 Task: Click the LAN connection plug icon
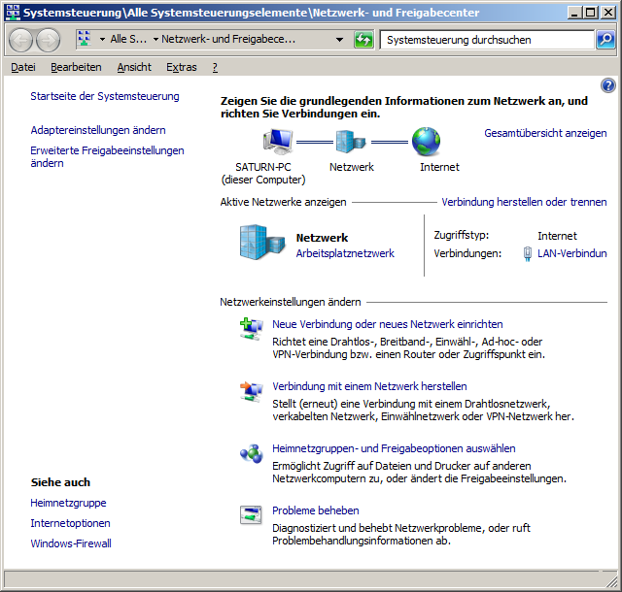point(527,253)
